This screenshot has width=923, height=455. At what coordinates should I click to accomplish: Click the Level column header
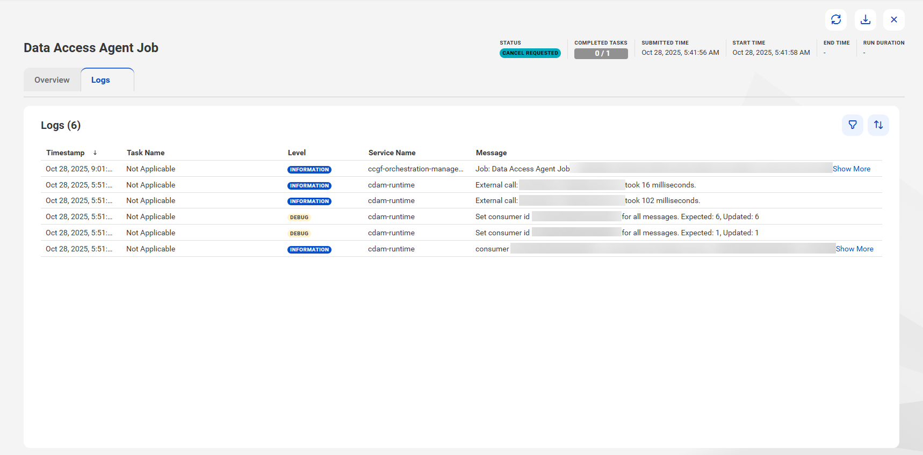tap(297, 153)
